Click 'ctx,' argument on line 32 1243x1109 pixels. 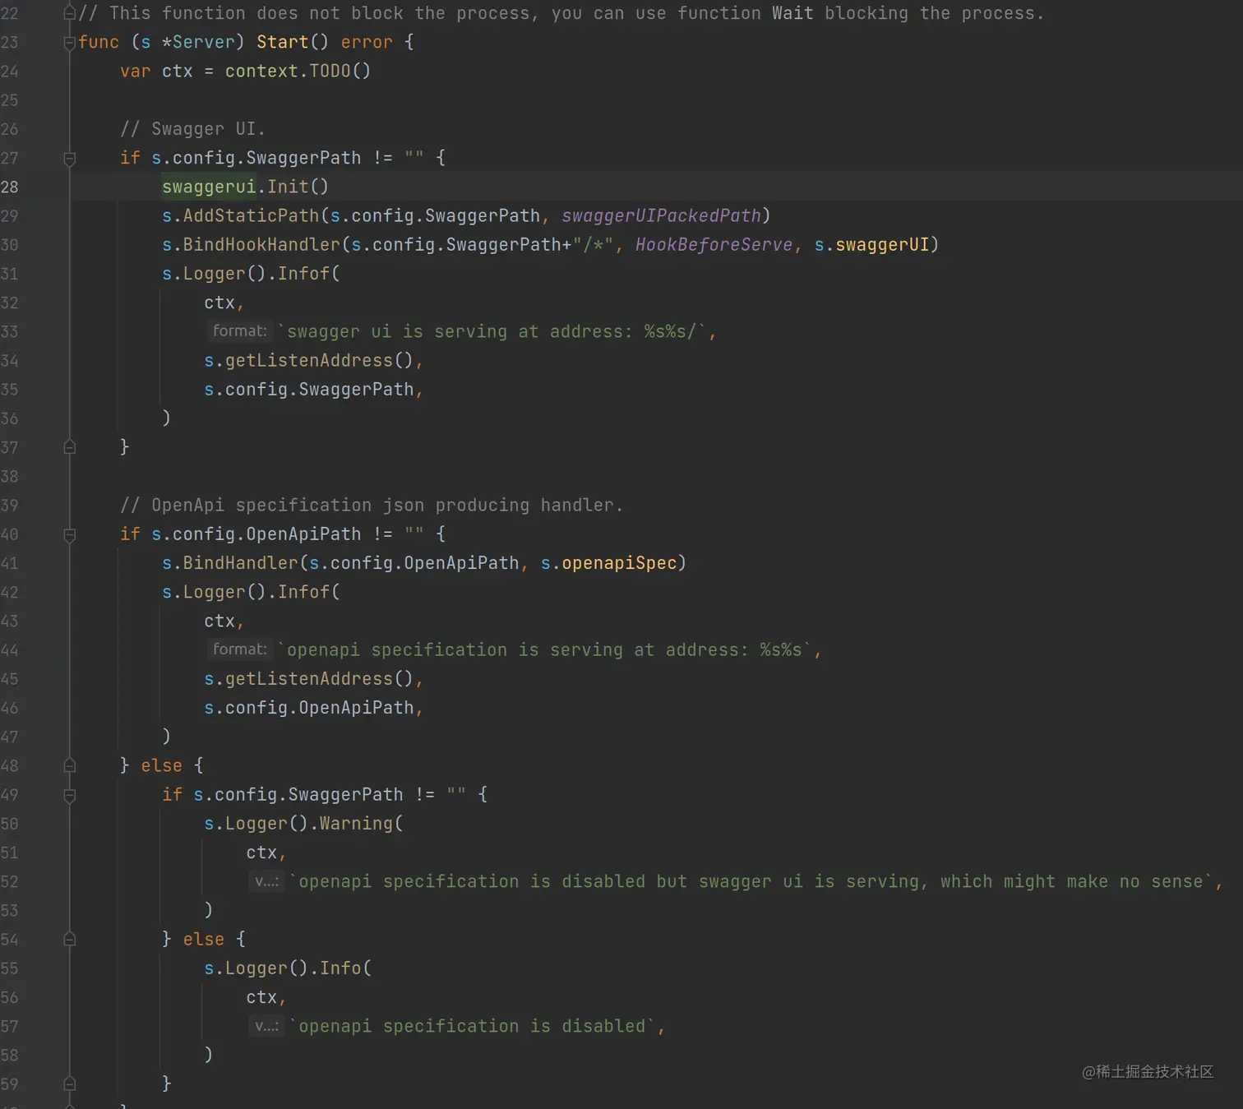pyautogui.click(x=224, y=303)
